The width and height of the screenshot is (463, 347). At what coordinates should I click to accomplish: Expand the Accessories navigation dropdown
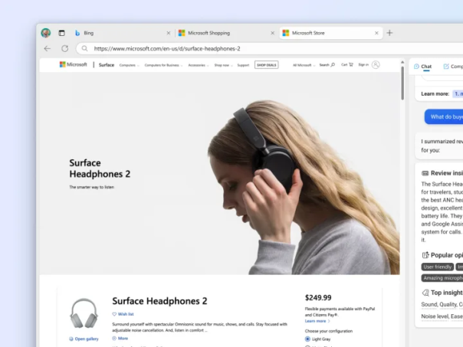pos(198,65)
